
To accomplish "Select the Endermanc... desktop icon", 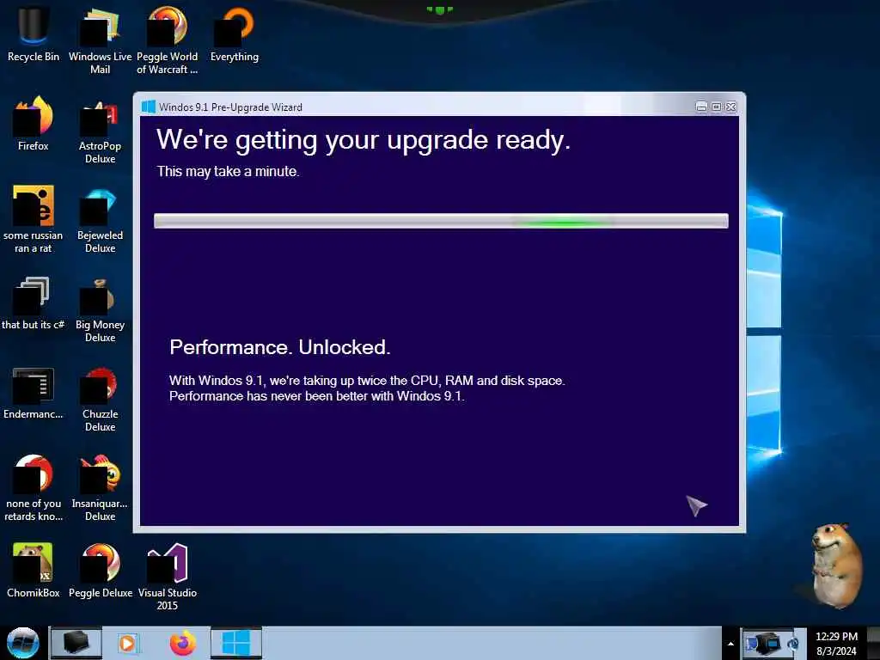I will (34, 393).
